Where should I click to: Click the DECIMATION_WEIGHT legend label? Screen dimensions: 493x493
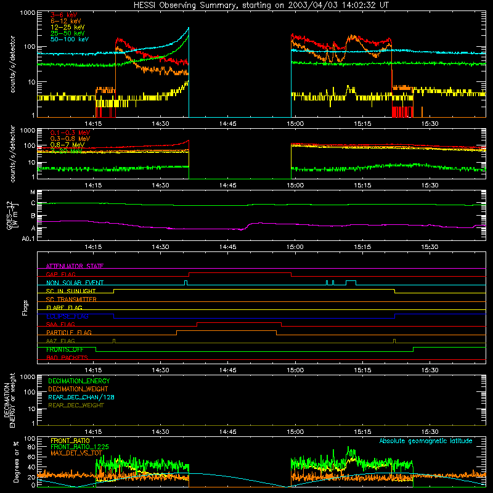pyautogui.click(x=78, y=389)
